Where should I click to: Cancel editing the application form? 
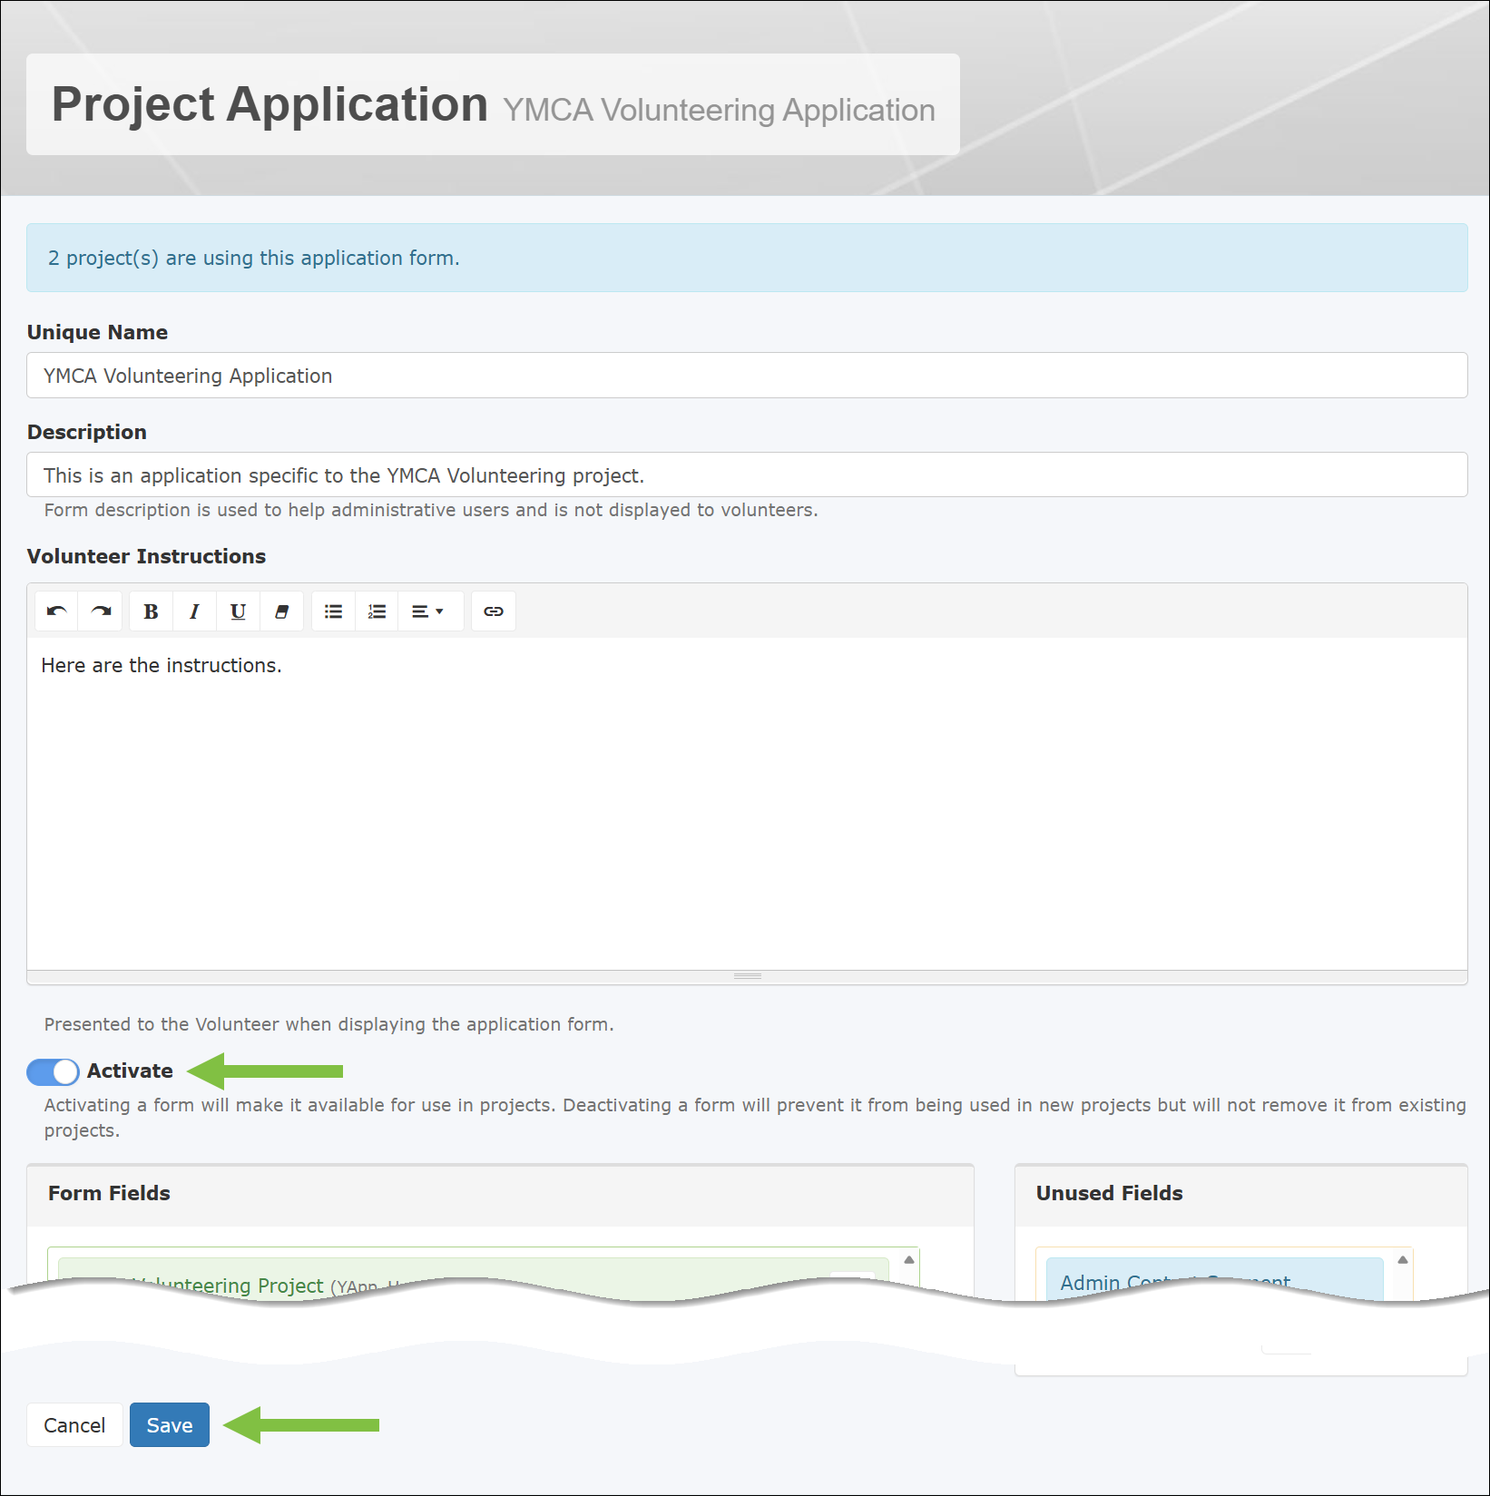74,1425
